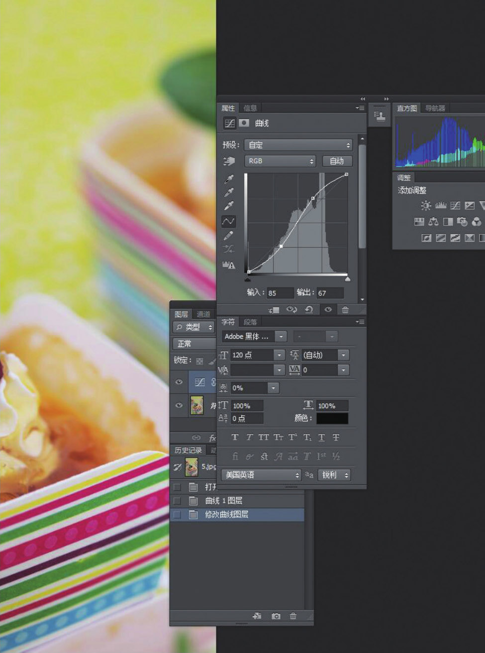485x653 pixels.
Task: Create new snapshot with camera icon in History
Action: (x=276, y=616)
